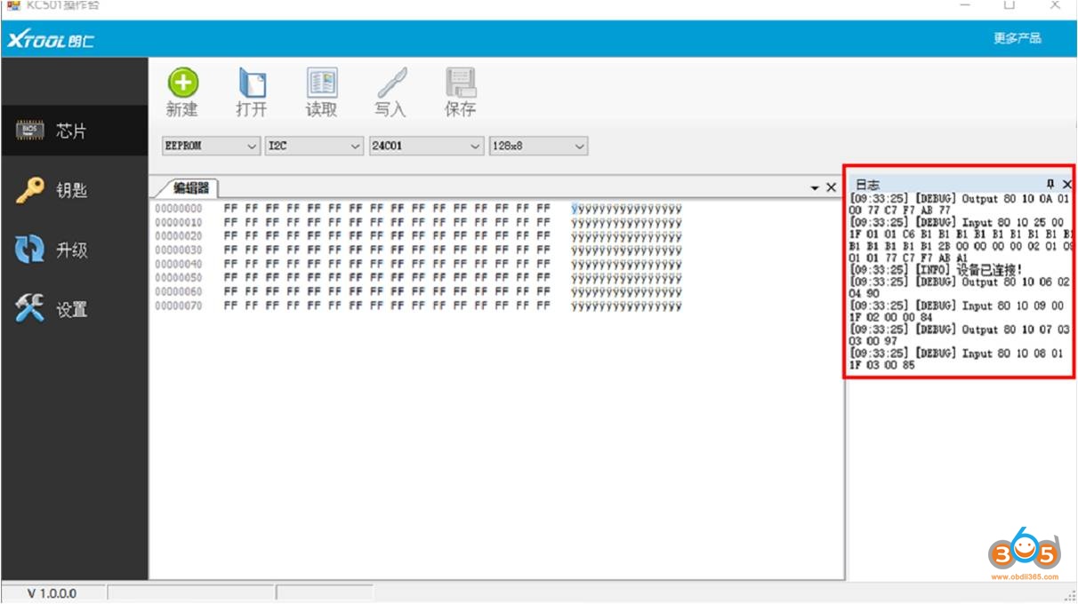Click the 更多产品 (More Products) link
The image size is (1078, 604).
[1017, 38]
